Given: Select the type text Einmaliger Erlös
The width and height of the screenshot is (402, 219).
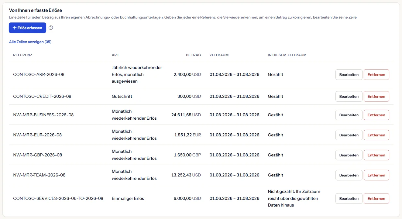Looking at the screenshot, I should [x=128, y=198].
